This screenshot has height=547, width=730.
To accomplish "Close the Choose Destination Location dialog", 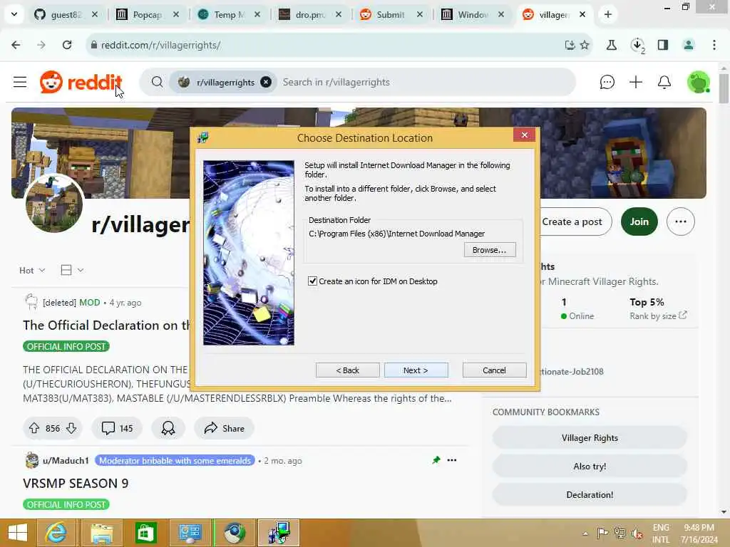I will (x=524, y=135).
